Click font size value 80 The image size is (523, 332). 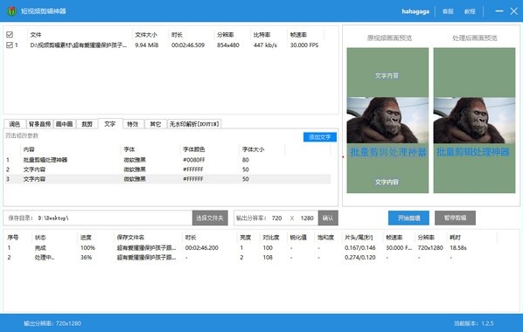(246, 160)
